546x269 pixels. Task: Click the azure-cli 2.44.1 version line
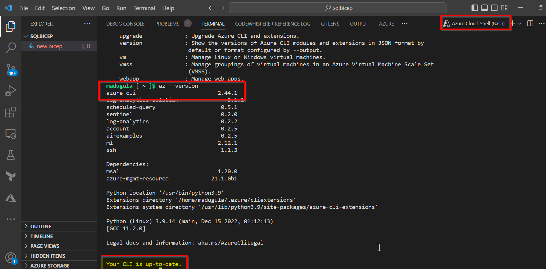[172, 93]
